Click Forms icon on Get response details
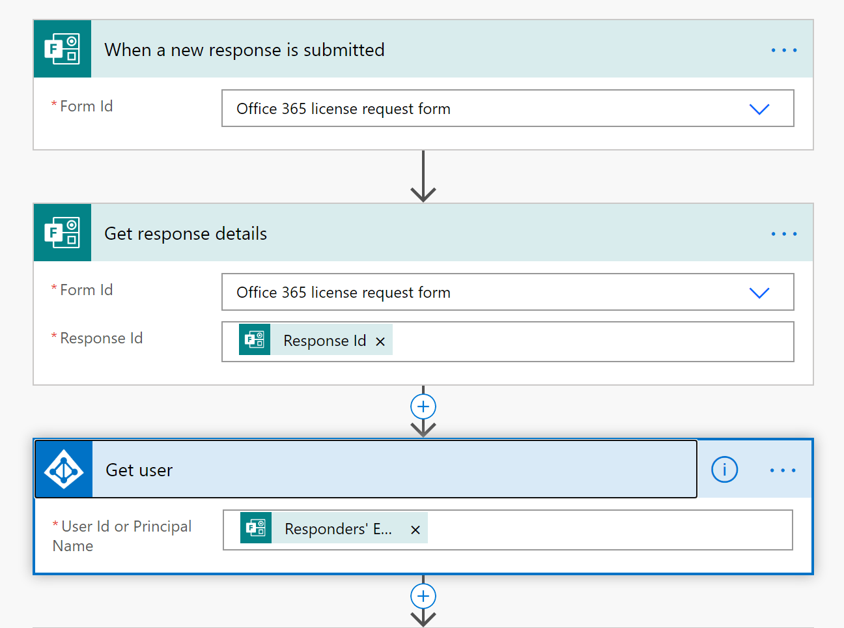Viewport: 844px width, 628px height. pos(63,233)
